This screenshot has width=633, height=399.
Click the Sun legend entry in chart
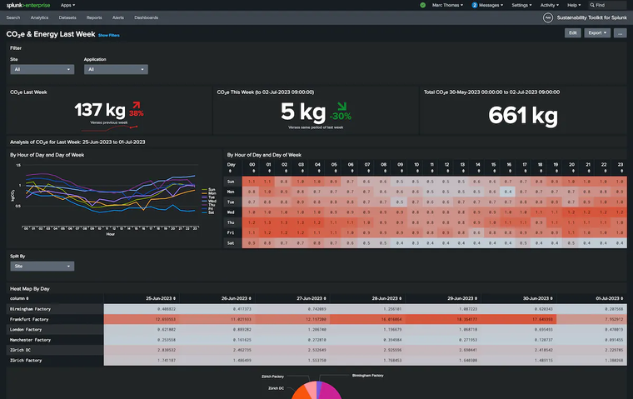coord(209,189)
